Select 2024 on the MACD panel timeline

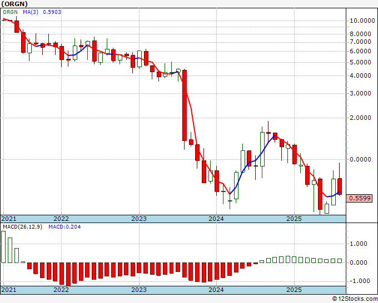pyautogui.click(x=216, y=290)
